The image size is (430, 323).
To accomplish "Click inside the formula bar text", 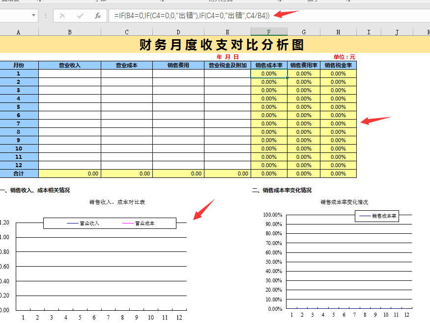I will point(192,16).
